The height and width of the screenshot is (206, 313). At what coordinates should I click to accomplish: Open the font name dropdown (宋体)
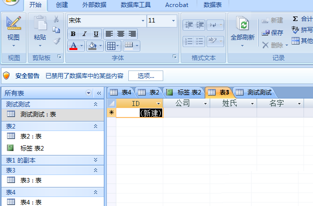[x=143, y=21]
